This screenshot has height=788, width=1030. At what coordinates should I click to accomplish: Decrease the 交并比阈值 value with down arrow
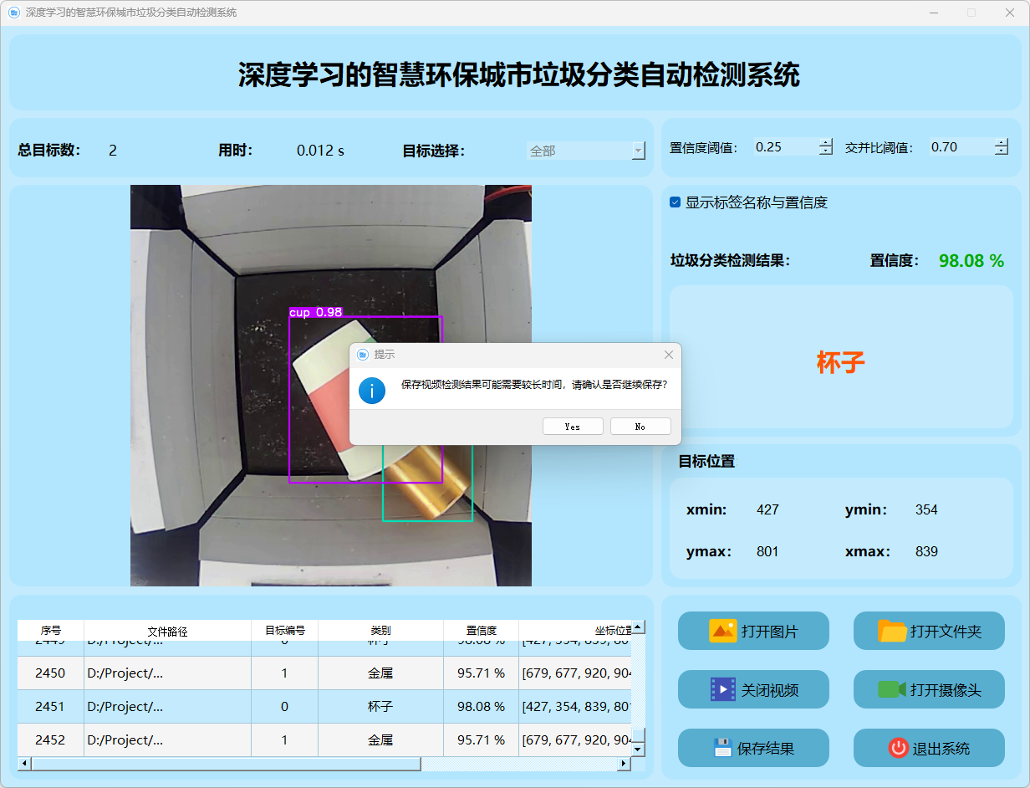pyautogui.click(x=1002, y=151)
